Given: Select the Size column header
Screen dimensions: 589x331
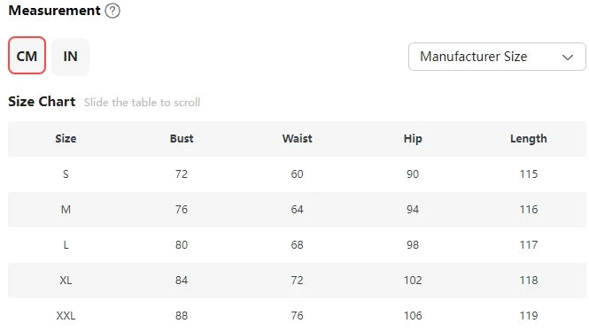Looking at the screenshot, I should [66, 138].
